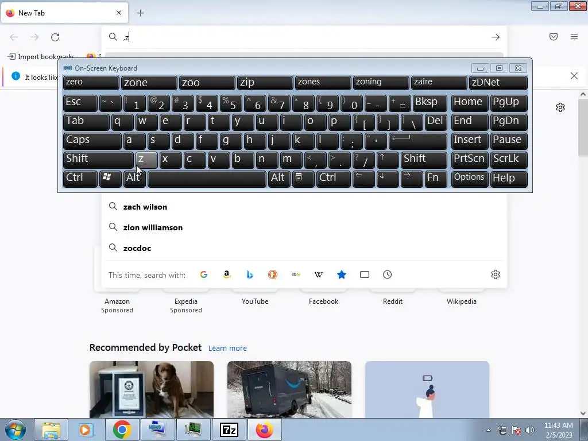Image resolution: width=588 pixels, height=441 pixels.
Task: Open search settings gear in dropdown
Action: (x=496, y=274)
